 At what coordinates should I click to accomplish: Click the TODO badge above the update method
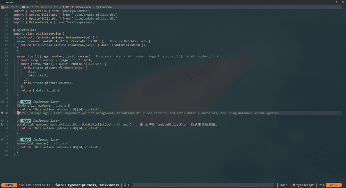(26, 121)
